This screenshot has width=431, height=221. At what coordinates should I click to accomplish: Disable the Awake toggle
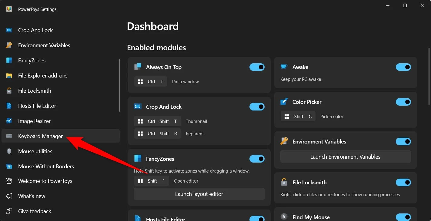(403, 67)
